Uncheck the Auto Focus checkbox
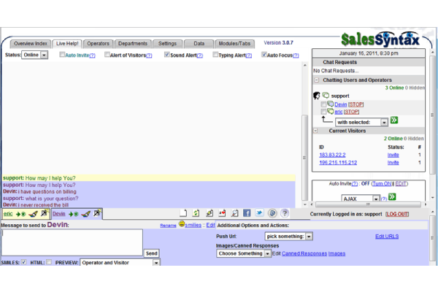 click(x=264, y=55)
